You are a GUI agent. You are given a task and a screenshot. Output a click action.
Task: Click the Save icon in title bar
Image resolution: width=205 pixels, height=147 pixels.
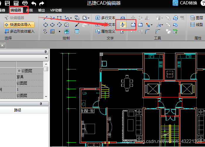tap(7, 3)
